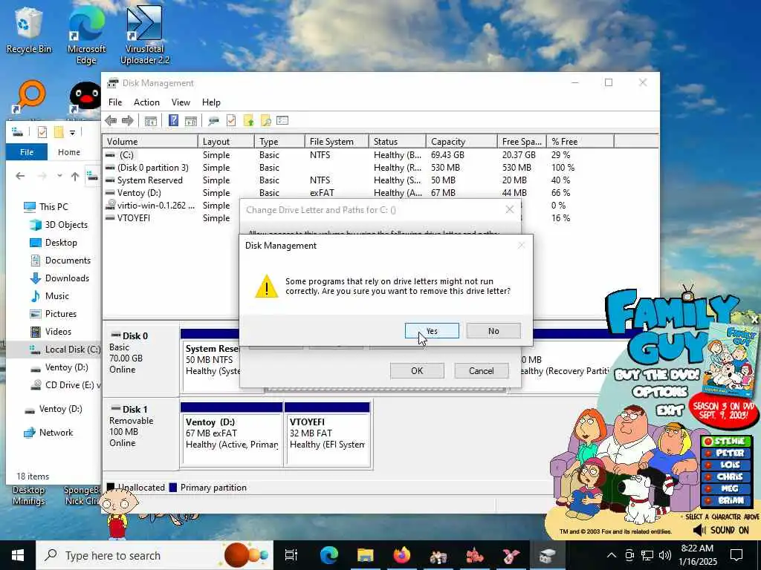The height and width of the screenshot is (570, 761).
Task: Select the Ventoy (D:) partition block on Disk 1
Action: coord(232,434)
